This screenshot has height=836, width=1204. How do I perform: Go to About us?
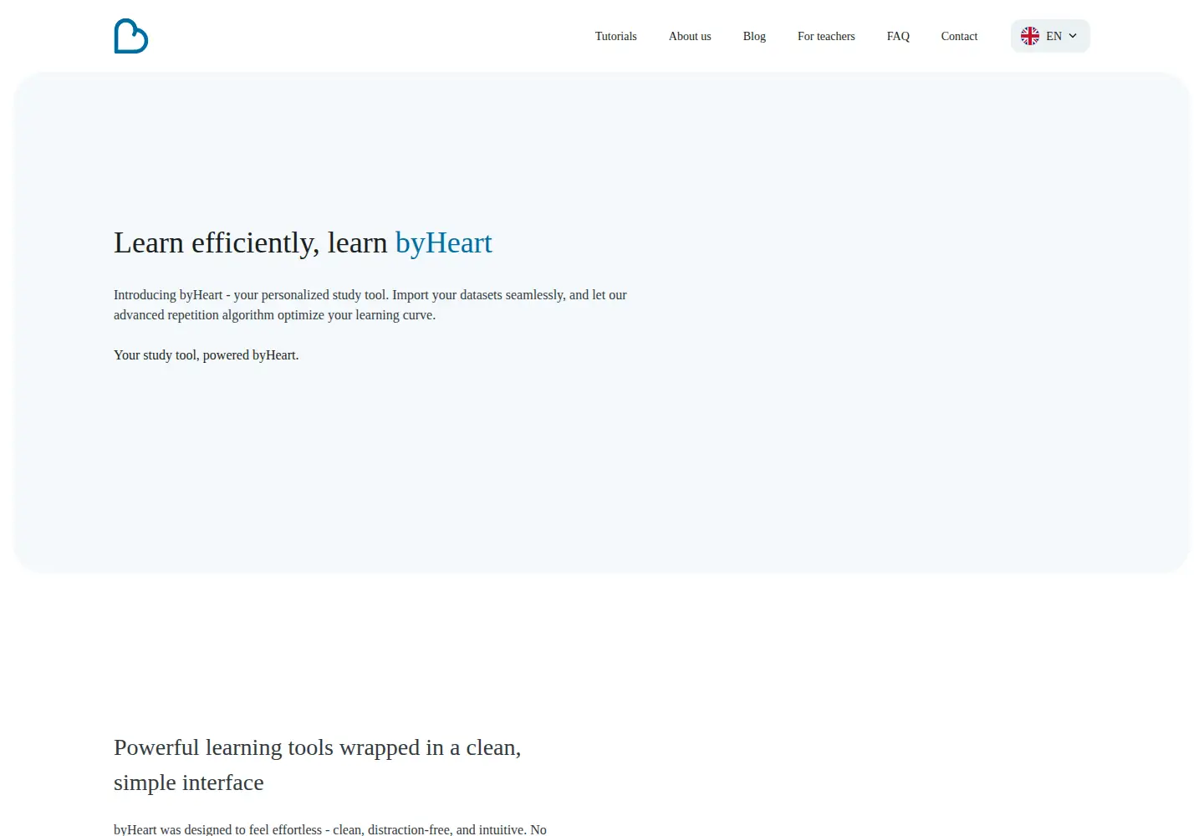point(690,36)
